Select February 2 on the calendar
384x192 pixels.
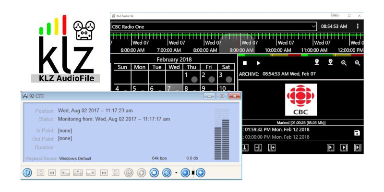tap(208, 77)
